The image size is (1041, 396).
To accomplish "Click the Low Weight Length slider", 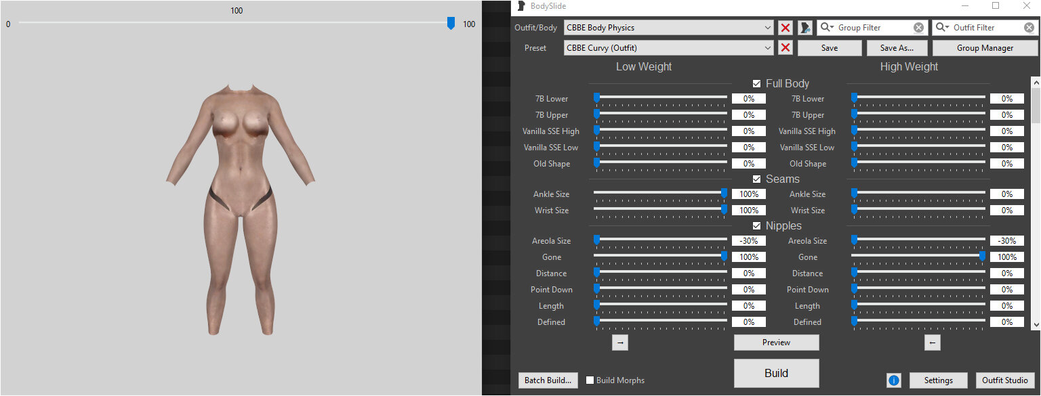I will [661, 306].
